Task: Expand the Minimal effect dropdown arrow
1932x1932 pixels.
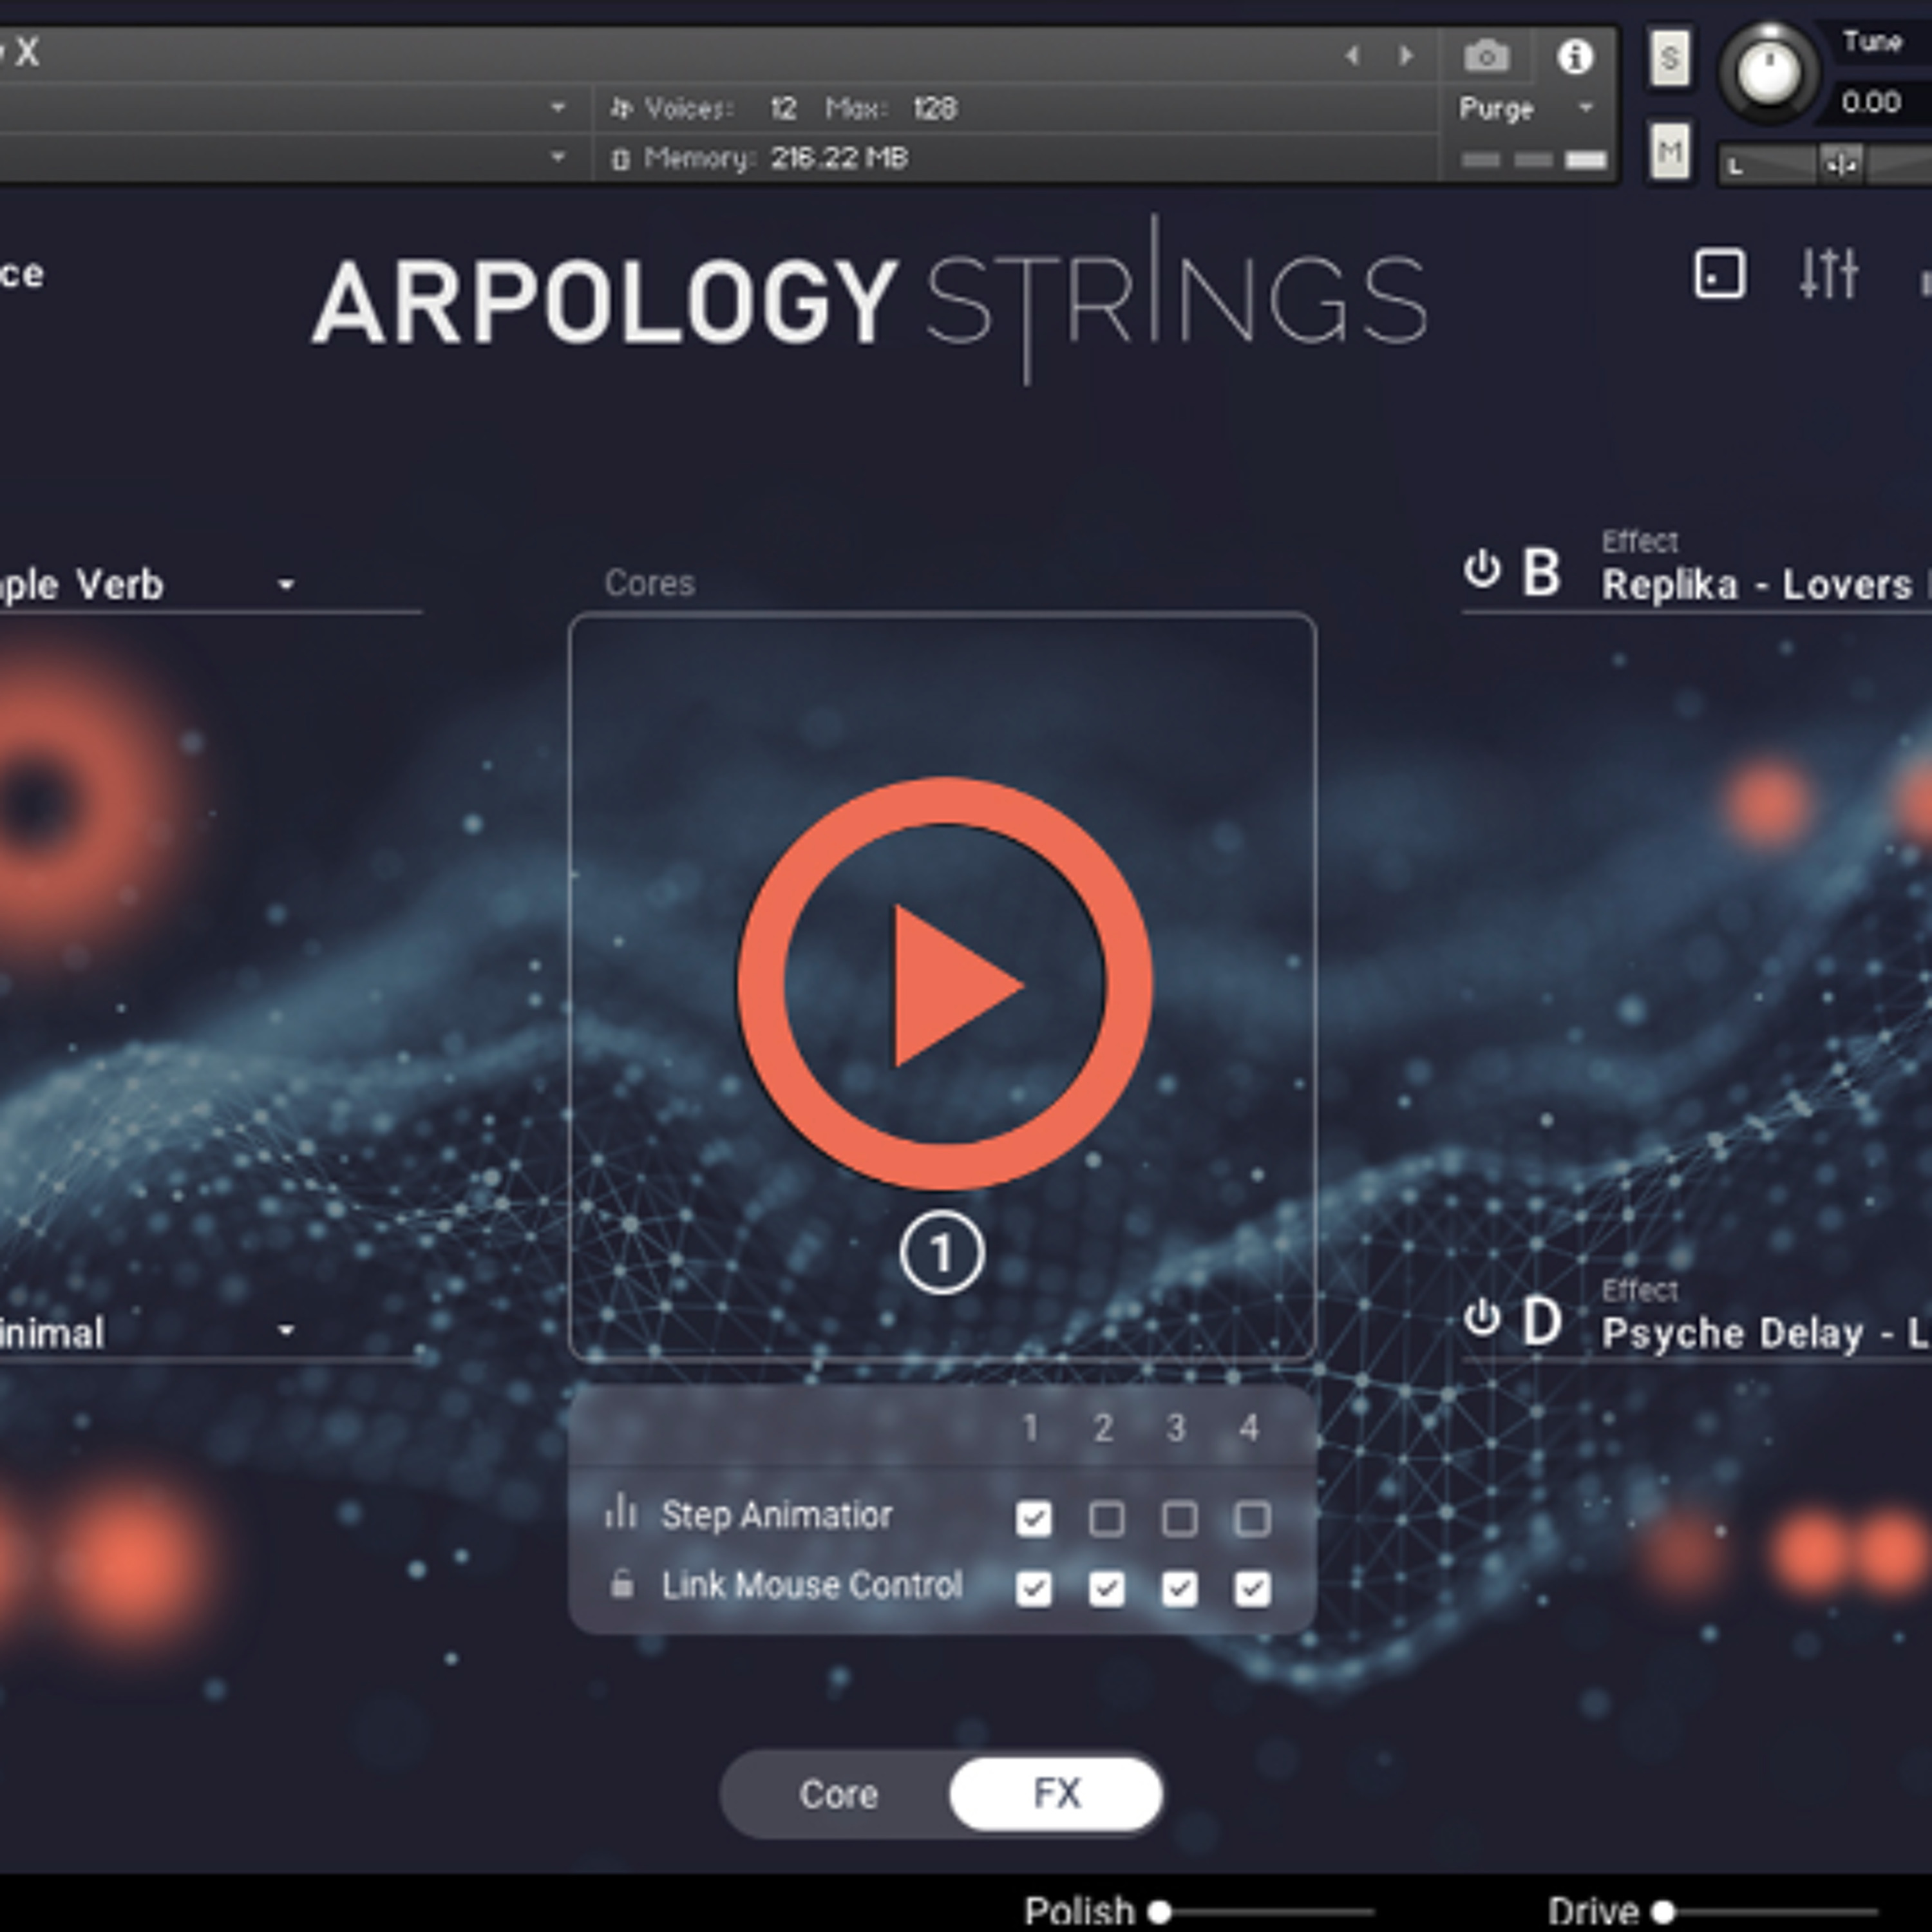Action: coord(286,1330)
